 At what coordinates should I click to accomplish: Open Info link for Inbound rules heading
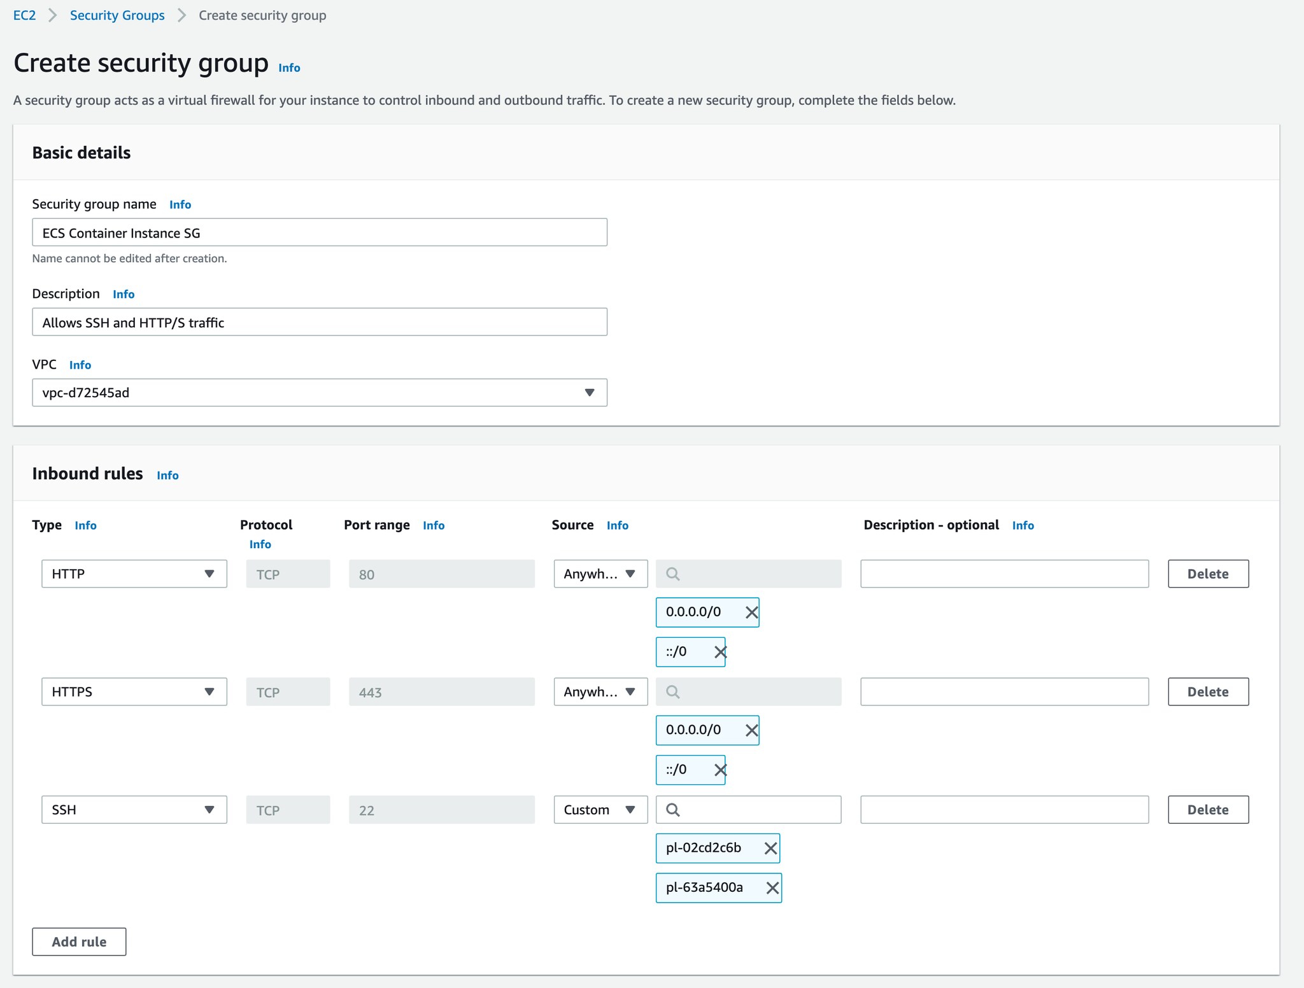click(167, 476)
